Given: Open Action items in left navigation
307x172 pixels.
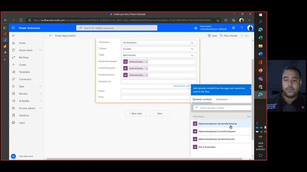Looking at the screenshot, I should tap(25, 50).
